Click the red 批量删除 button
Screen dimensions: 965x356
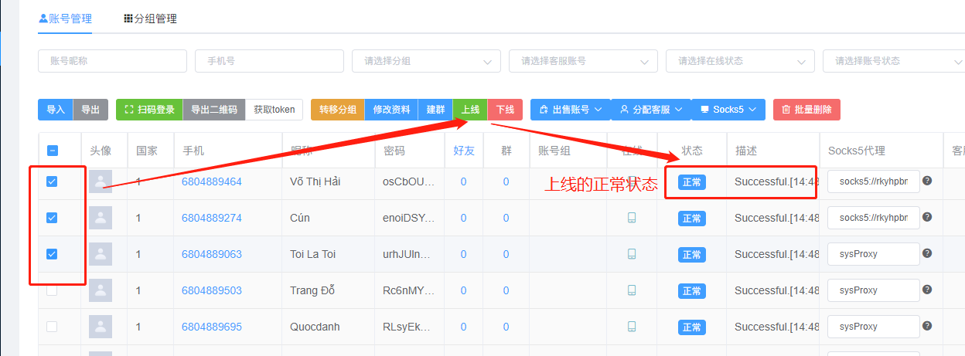click(x=806, y=110)
